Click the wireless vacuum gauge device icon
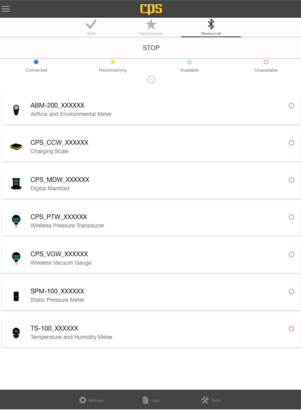Viewport: 301px width, 410px height. pyautogui.click(x=16, y=258)
